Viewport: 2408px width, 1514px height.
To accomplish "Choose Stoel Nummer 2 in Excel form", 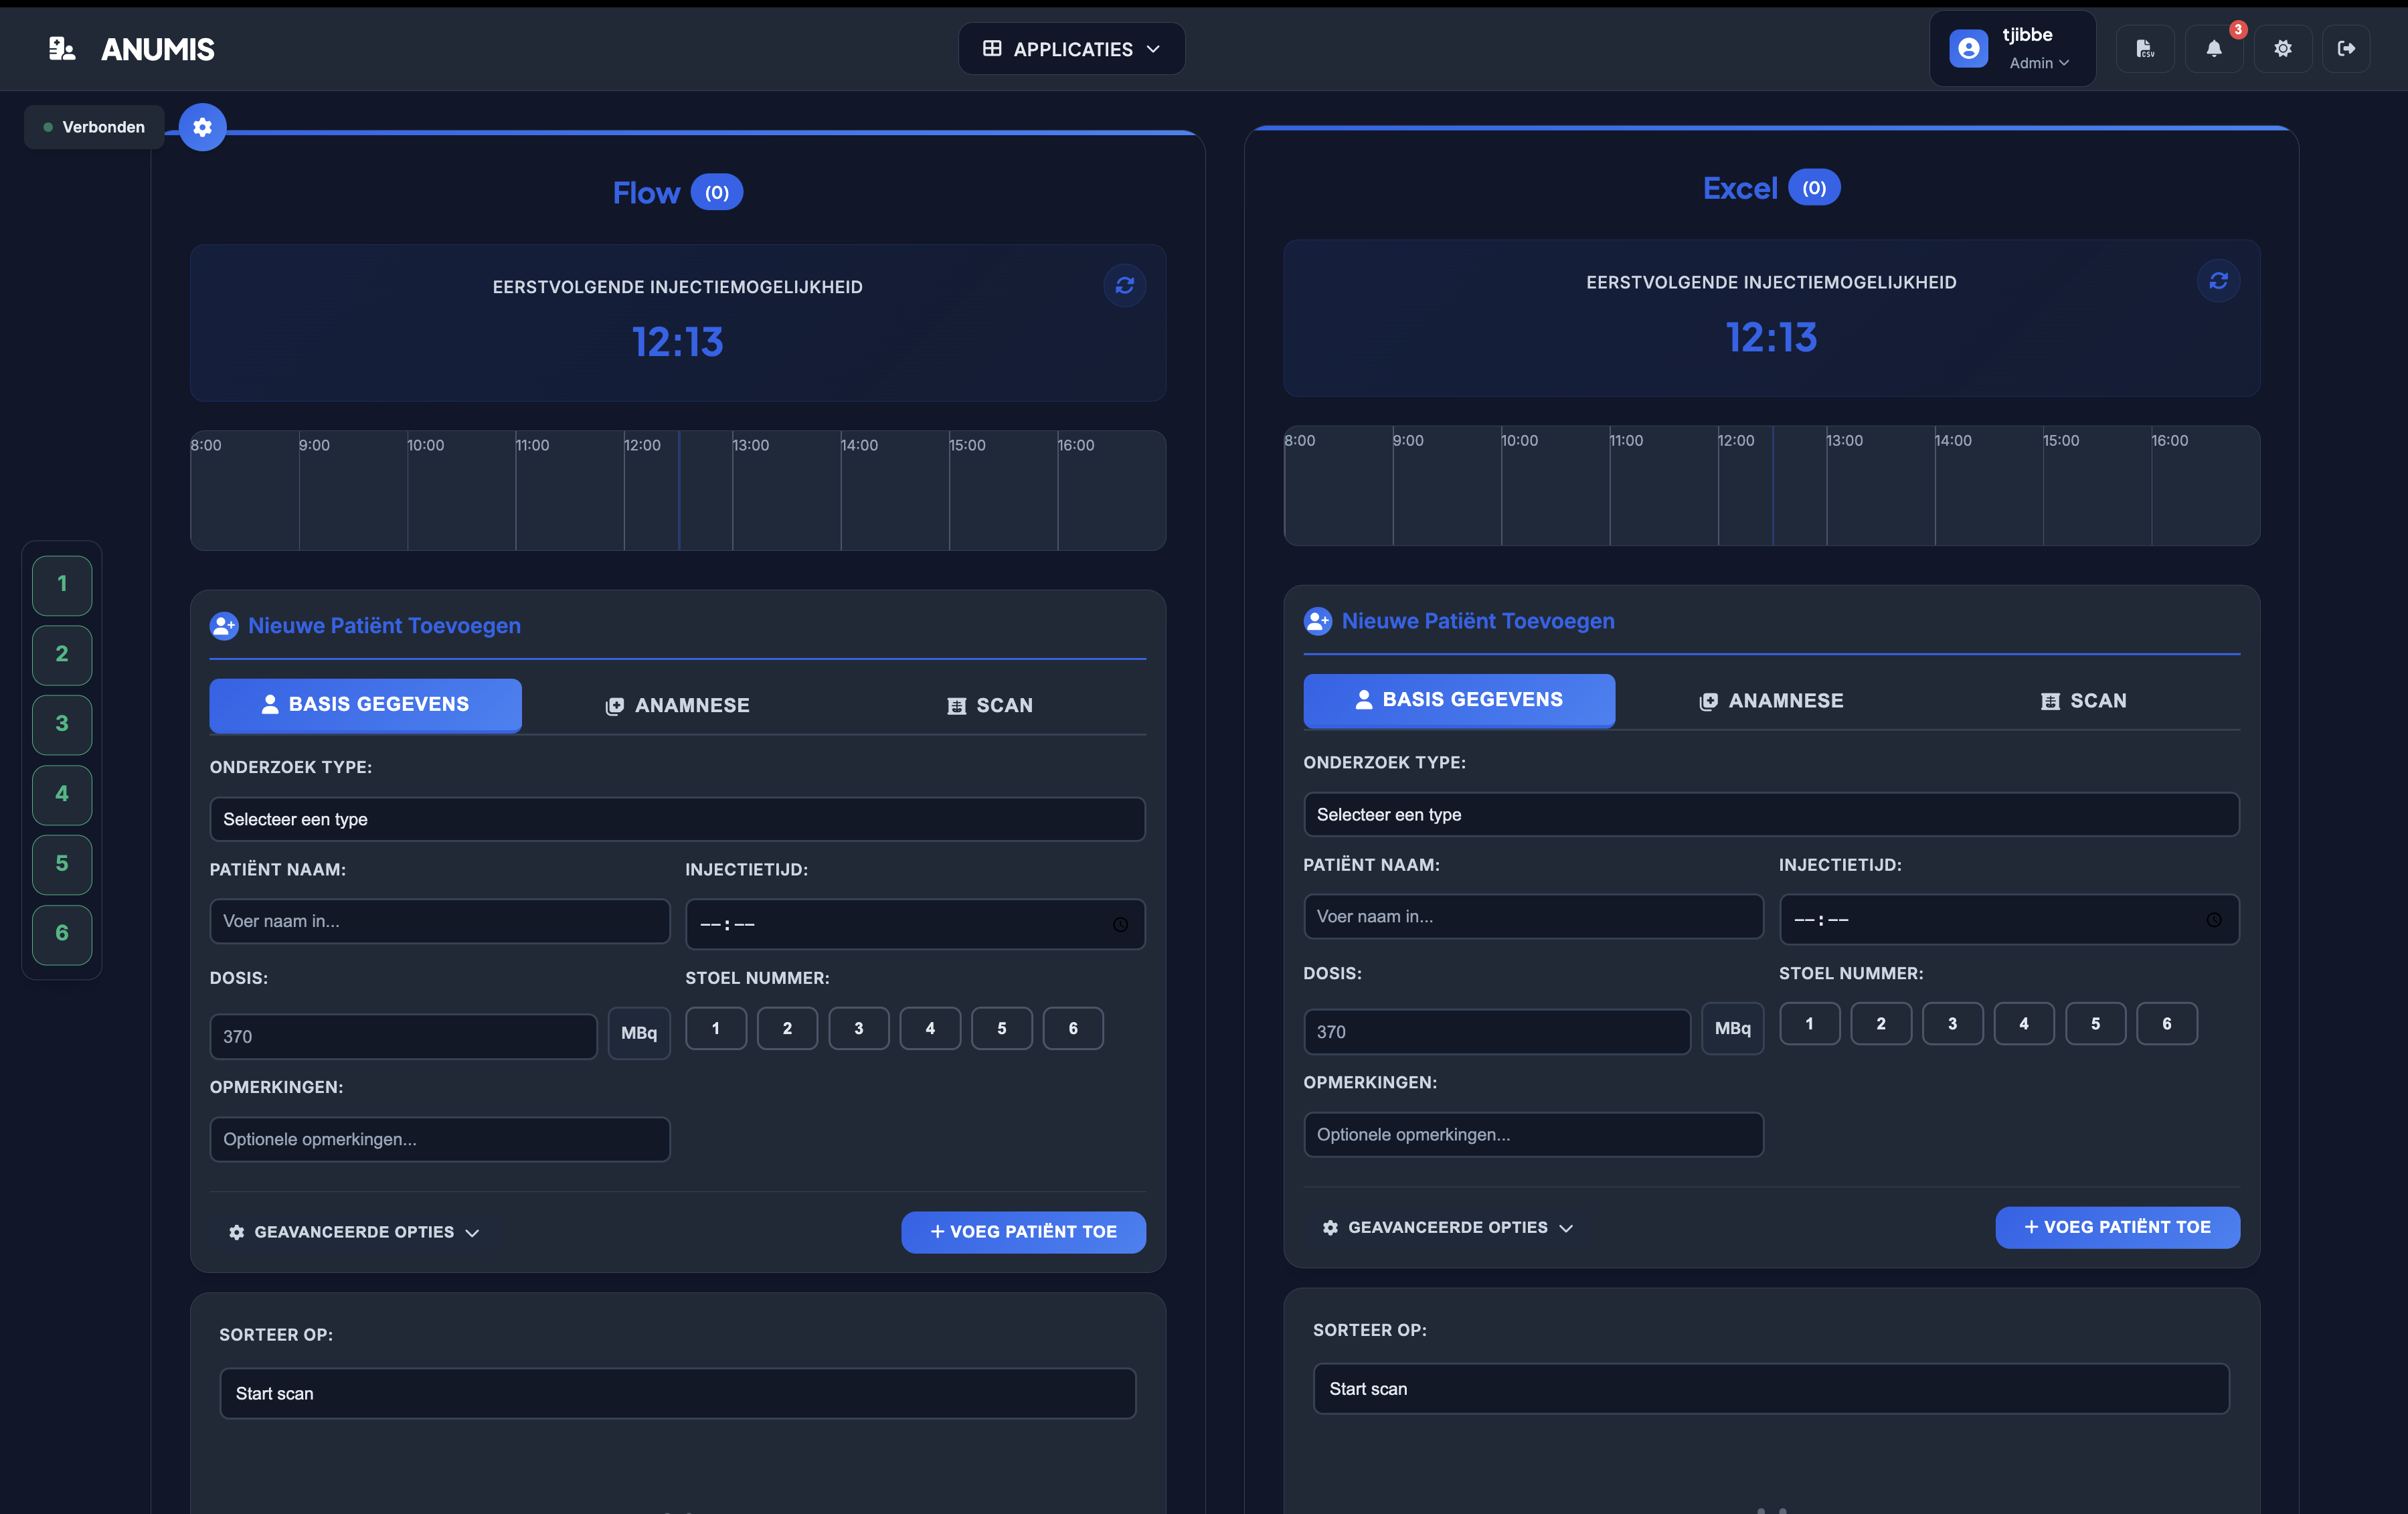I will pos(1881,1024).
